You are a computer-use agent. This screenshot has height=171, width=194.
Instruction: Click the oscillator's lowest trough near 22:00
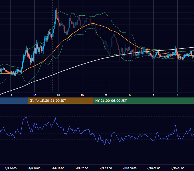coord(105,145)
